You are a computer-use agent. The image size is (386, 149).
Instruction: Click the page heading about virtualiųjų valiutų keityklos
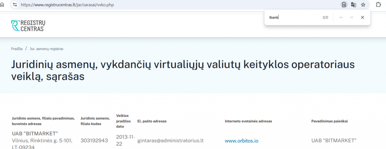click(x=183, y=71)
